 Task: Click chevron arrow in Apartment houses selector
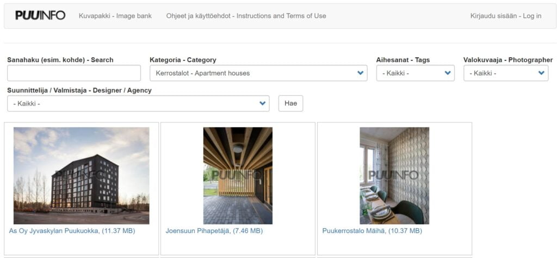click(360, 73)
